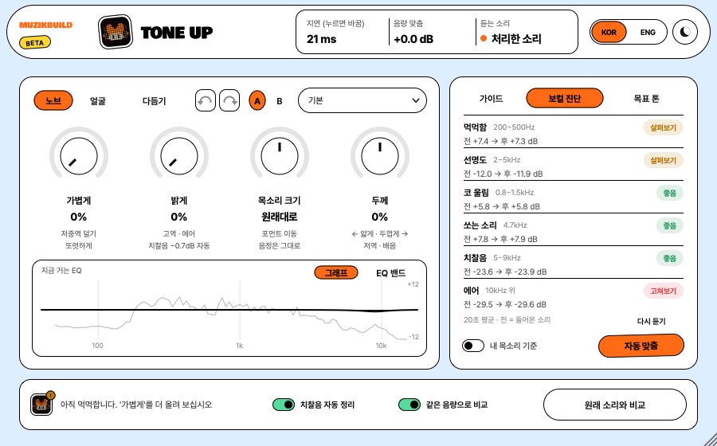Screen dimensions: 717x446
Task: Click 처리한 소리 listening indicator
Action: [x=511, y=39]
